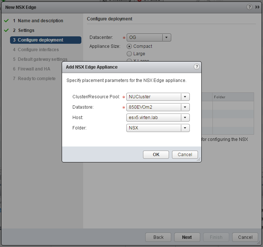Go to step 1 Name and description
263x247 pixels.
[x=38, y=21]
